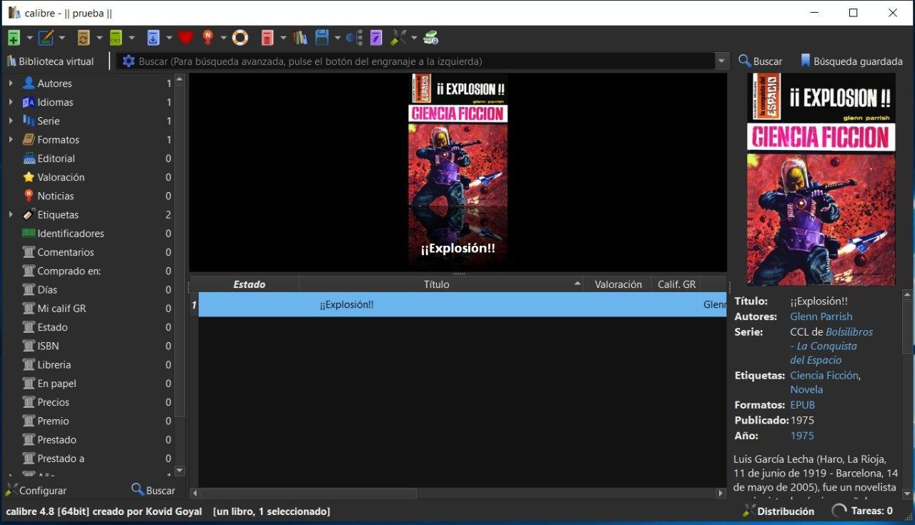The image size is (915, 525).
Task: Open the Glenn Parrish author link
Action: (x=821, y=316)
